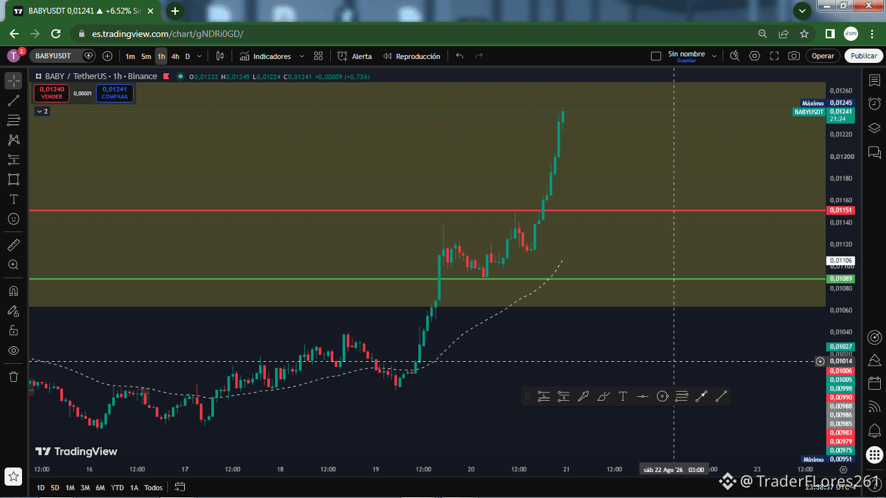
Task: Collapse the indicator legend showing 2
Action: [42, 112]
